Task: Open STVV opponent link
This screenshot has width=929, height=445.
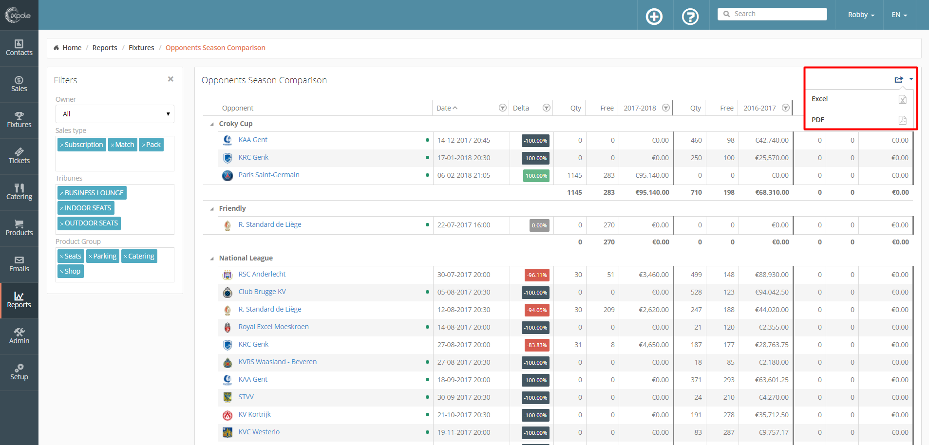Action: pyautogui.click(x=246, y=397)
